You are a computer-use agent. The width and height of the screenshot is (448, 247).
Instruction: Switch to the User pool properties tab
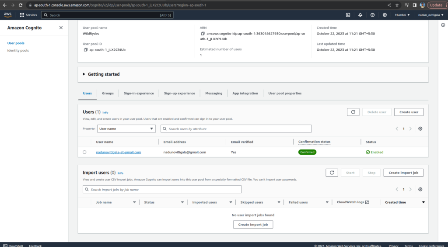(285, 94)
